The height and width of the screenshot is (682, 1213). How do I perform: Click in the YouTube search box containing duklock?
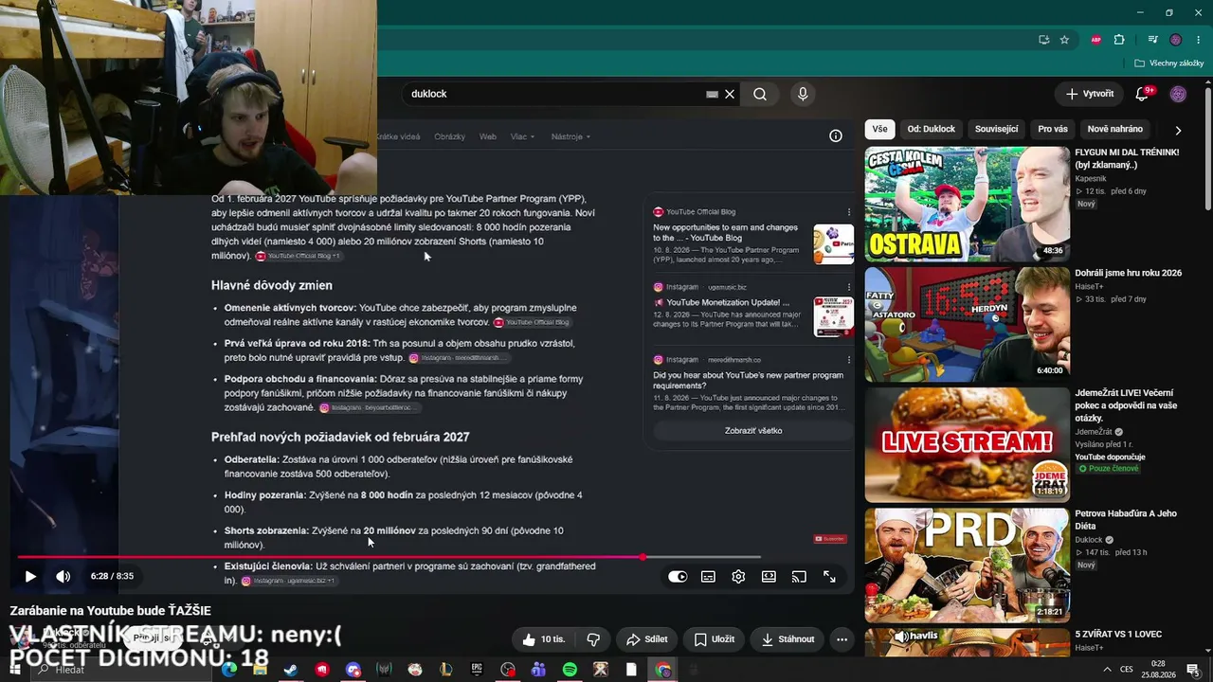coord(554,94)
